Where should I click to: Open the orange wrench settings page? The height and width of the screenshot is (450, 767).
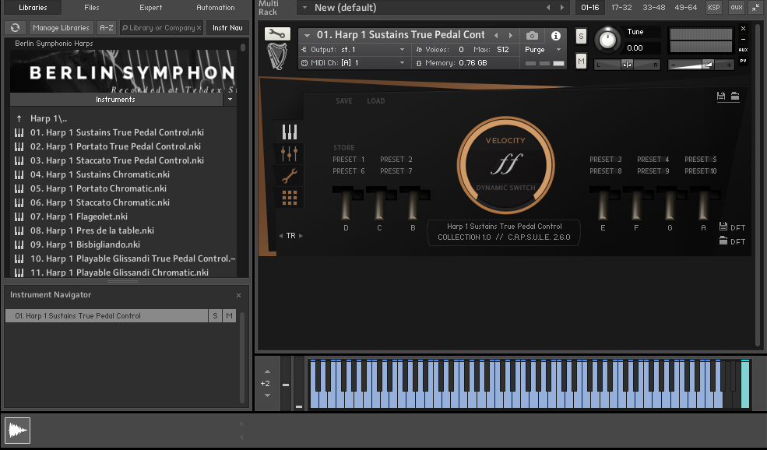pos(289,176)
